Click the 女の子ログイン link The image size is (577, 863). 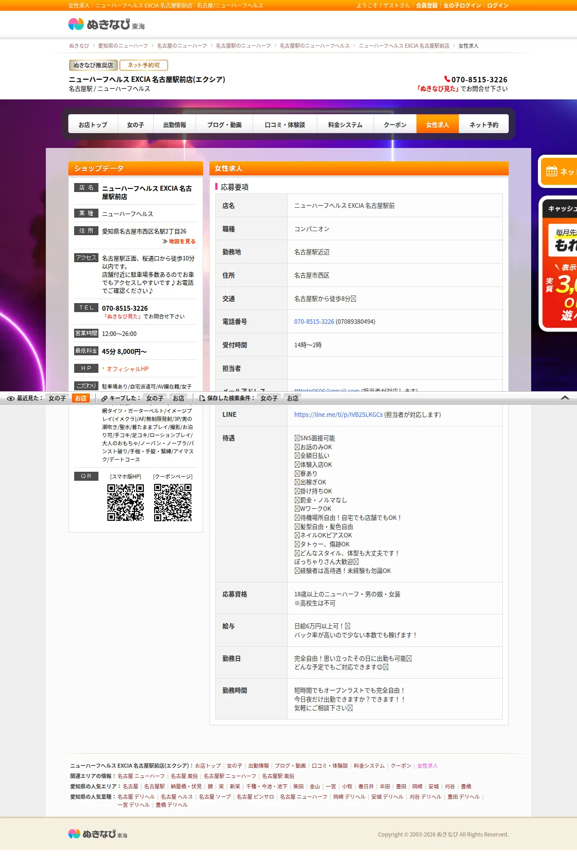[x=462, y=5]
